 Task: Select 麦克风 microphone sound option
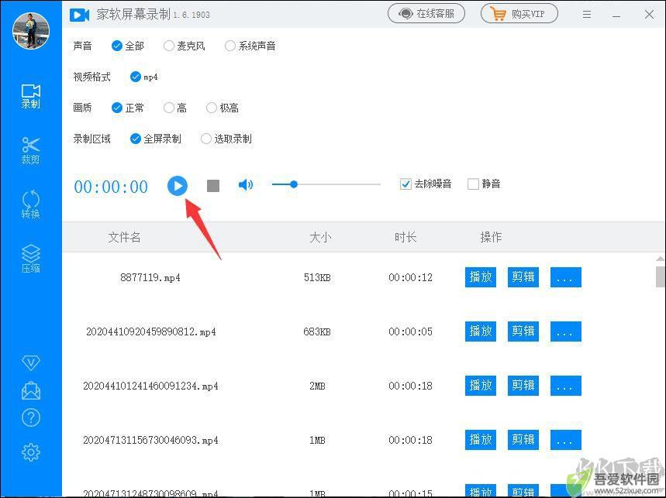pyautogui.click(x=185, y=46)
